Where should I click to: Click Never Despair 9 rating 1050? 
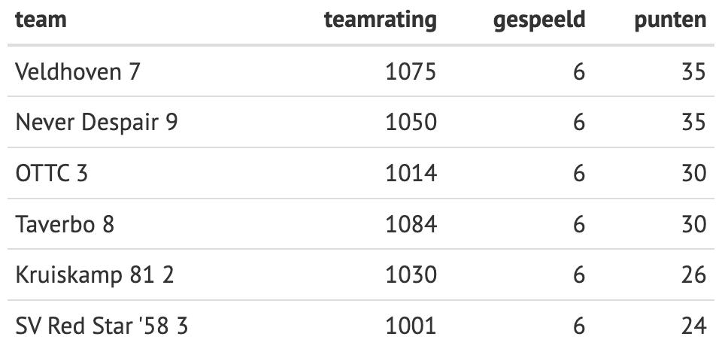[411, 123]
